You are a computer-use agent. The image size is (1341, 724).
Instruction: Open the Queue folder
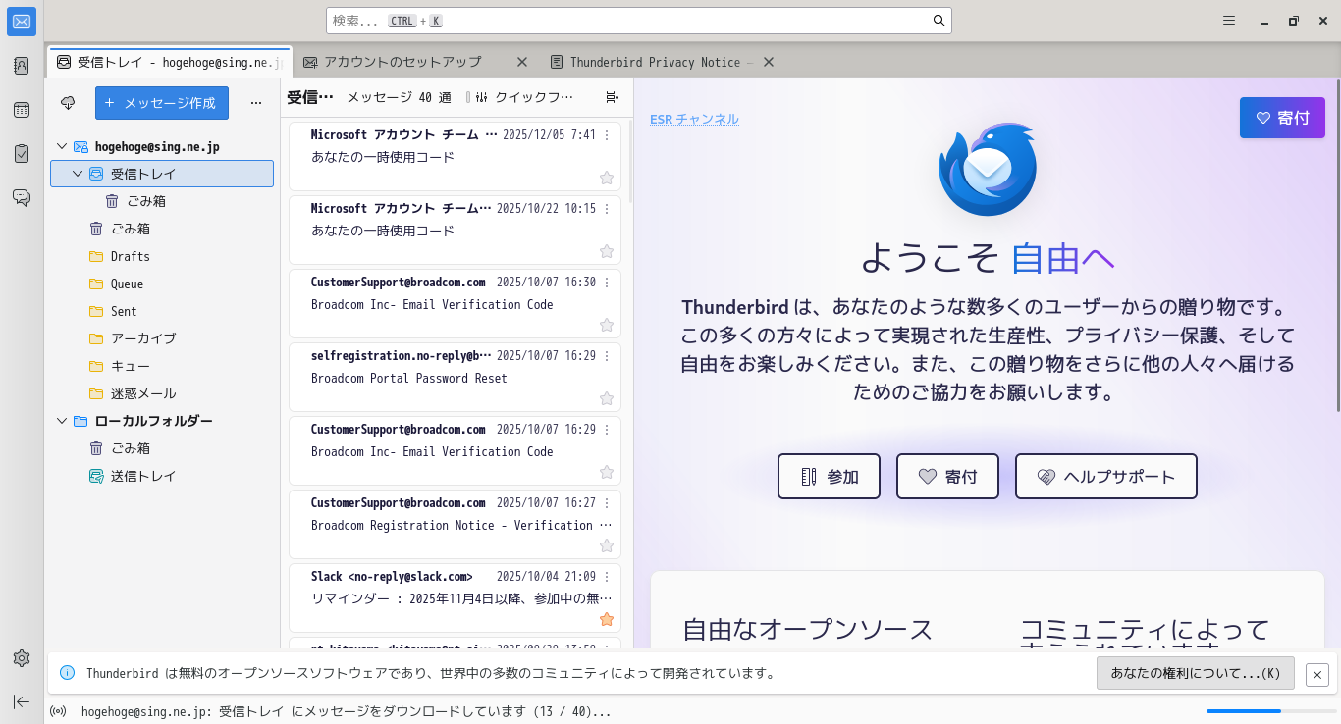pos(162,284)
